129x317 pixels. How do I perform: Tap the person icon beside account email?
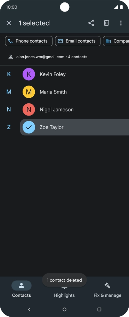pos(11,57)
